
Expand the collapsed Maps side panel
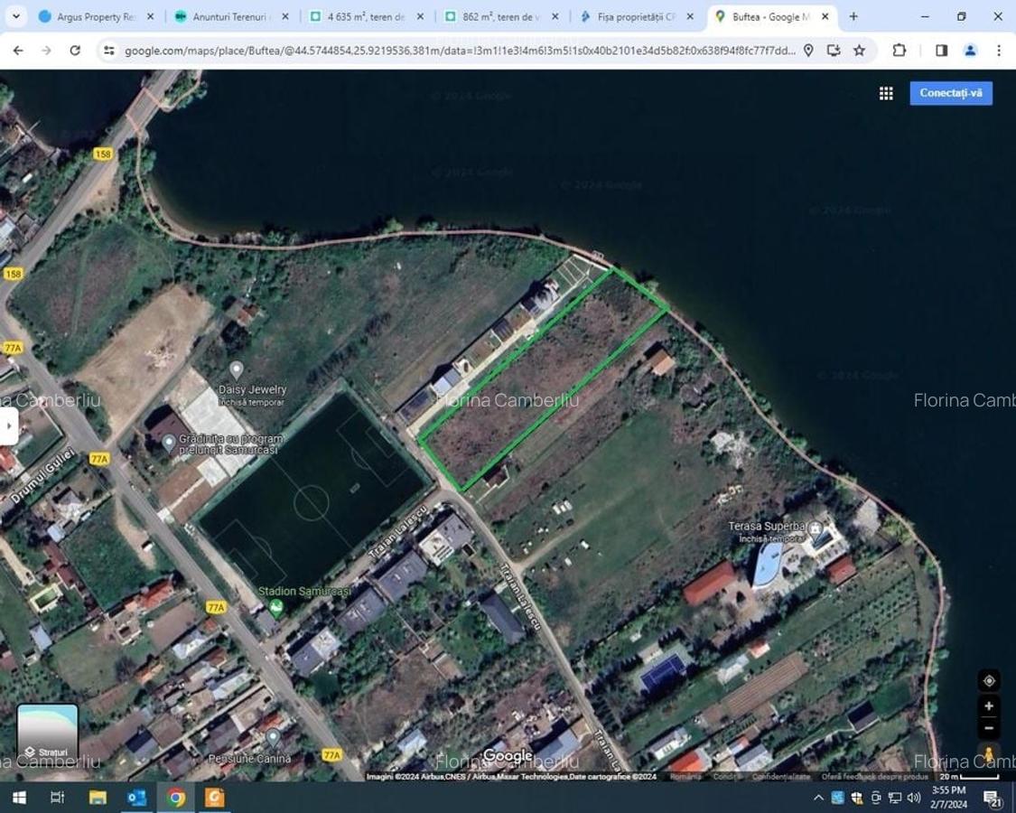pos(8,425)
